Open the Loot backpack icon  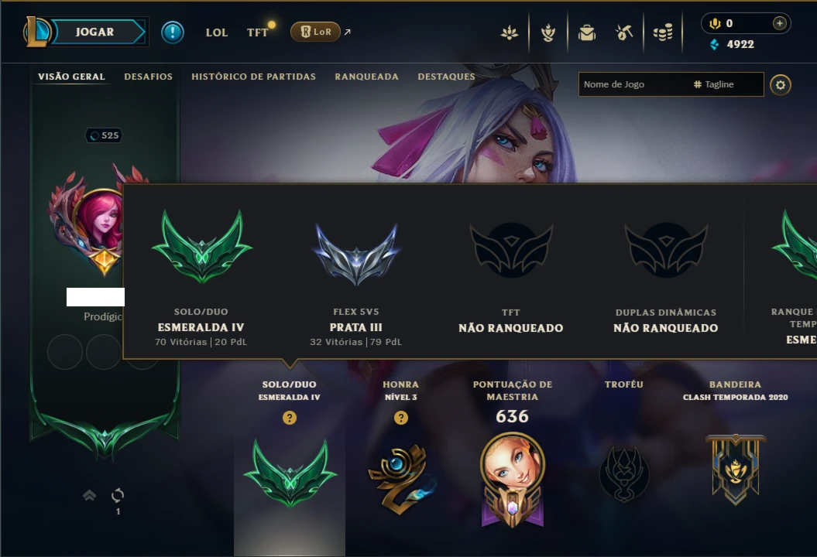point(587,32)
